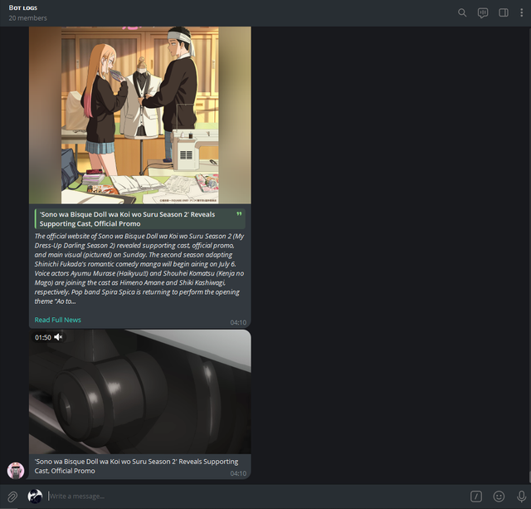
Task: Open the three-dot more options menu
Action: click(521, 13)
